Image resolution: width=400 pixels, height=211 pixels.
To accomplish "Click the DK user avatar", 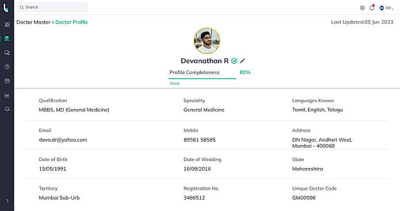I will pyautogui.click(x=382, y=8).
